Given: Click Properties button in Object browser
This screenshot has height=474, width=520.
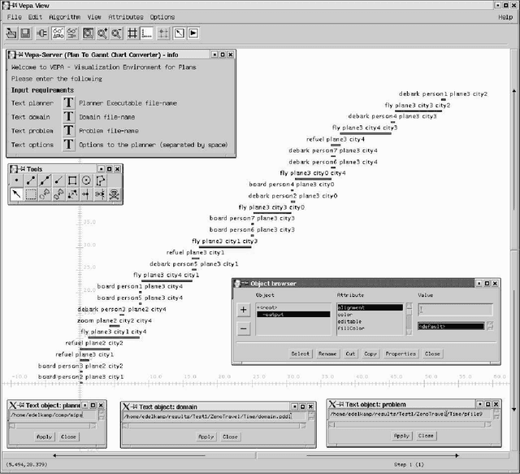Looking at the screenshot, I should [x=401, y=354].
